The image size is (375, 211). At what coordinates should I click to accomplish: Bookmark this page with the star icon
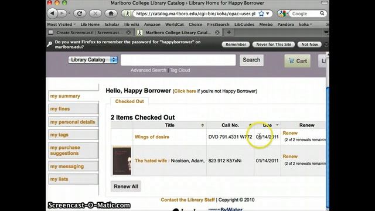tap(261, 13)
